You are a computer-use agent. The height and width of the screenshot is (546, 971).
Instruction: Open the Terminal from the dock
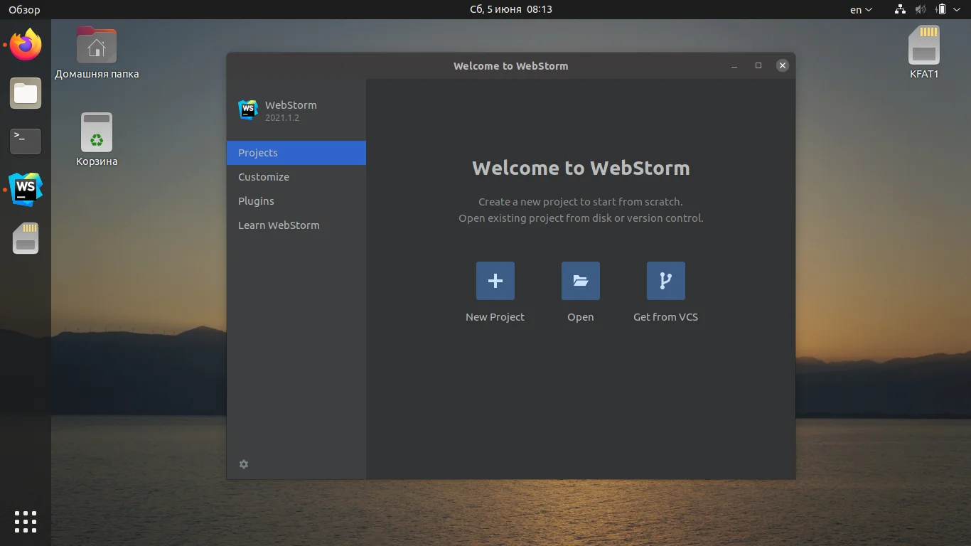[x=25, y=141]
